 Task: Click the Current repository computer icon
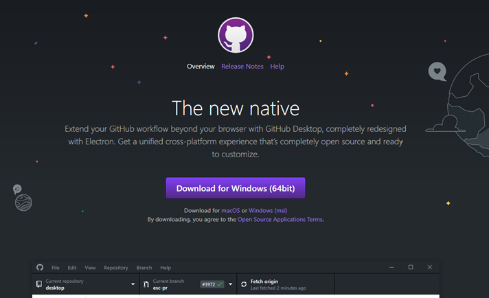39,284
